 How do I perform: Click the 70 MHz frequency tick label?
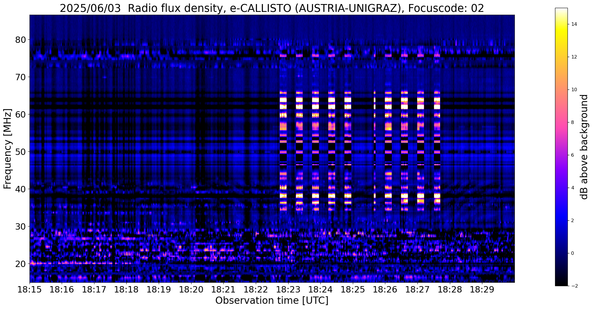point(21,77)
